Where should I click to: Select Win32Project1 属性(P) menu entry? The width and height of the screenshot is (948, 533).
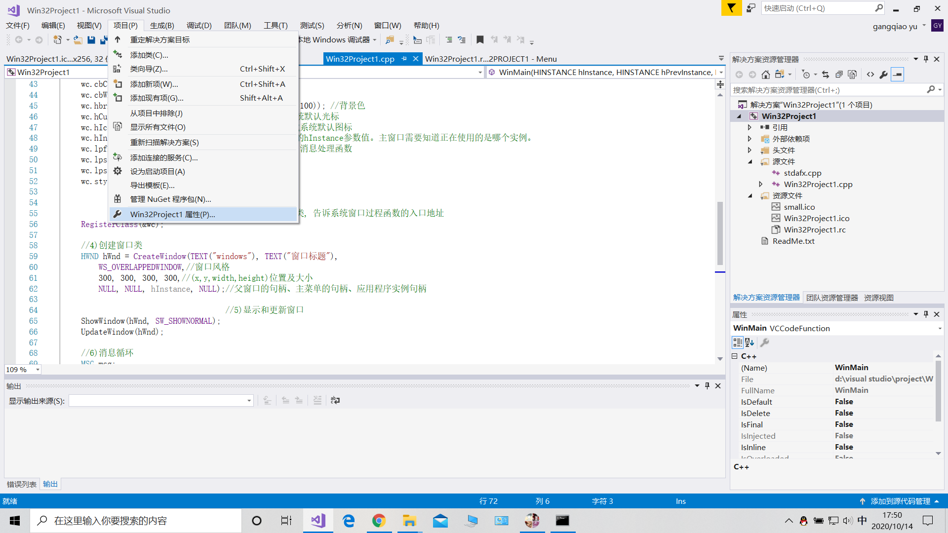point(172,214)
